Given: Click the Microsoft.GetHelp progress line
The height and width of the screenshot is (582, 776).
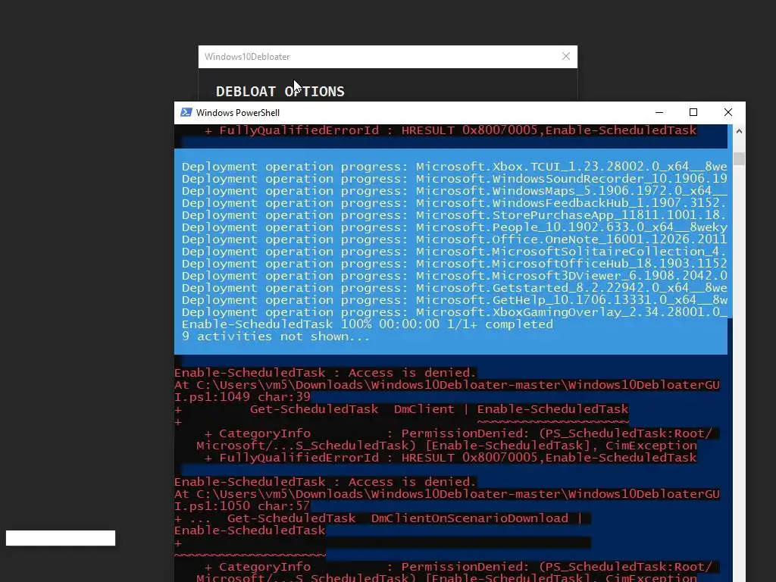Looking at the screenshot, I should click(455, 300).
